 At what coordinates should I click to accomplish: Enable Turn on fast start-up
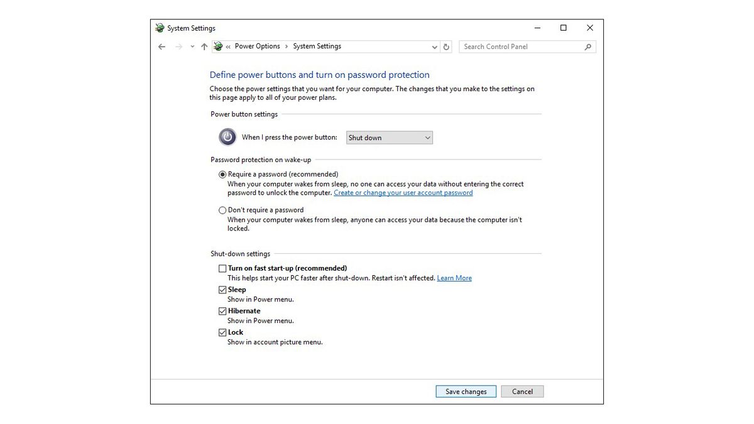[222, 268]
